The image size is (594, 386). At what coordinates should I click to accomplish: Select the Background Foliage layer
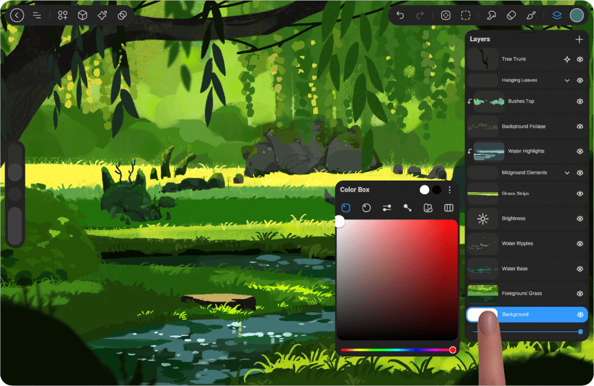tap(523, 127)
